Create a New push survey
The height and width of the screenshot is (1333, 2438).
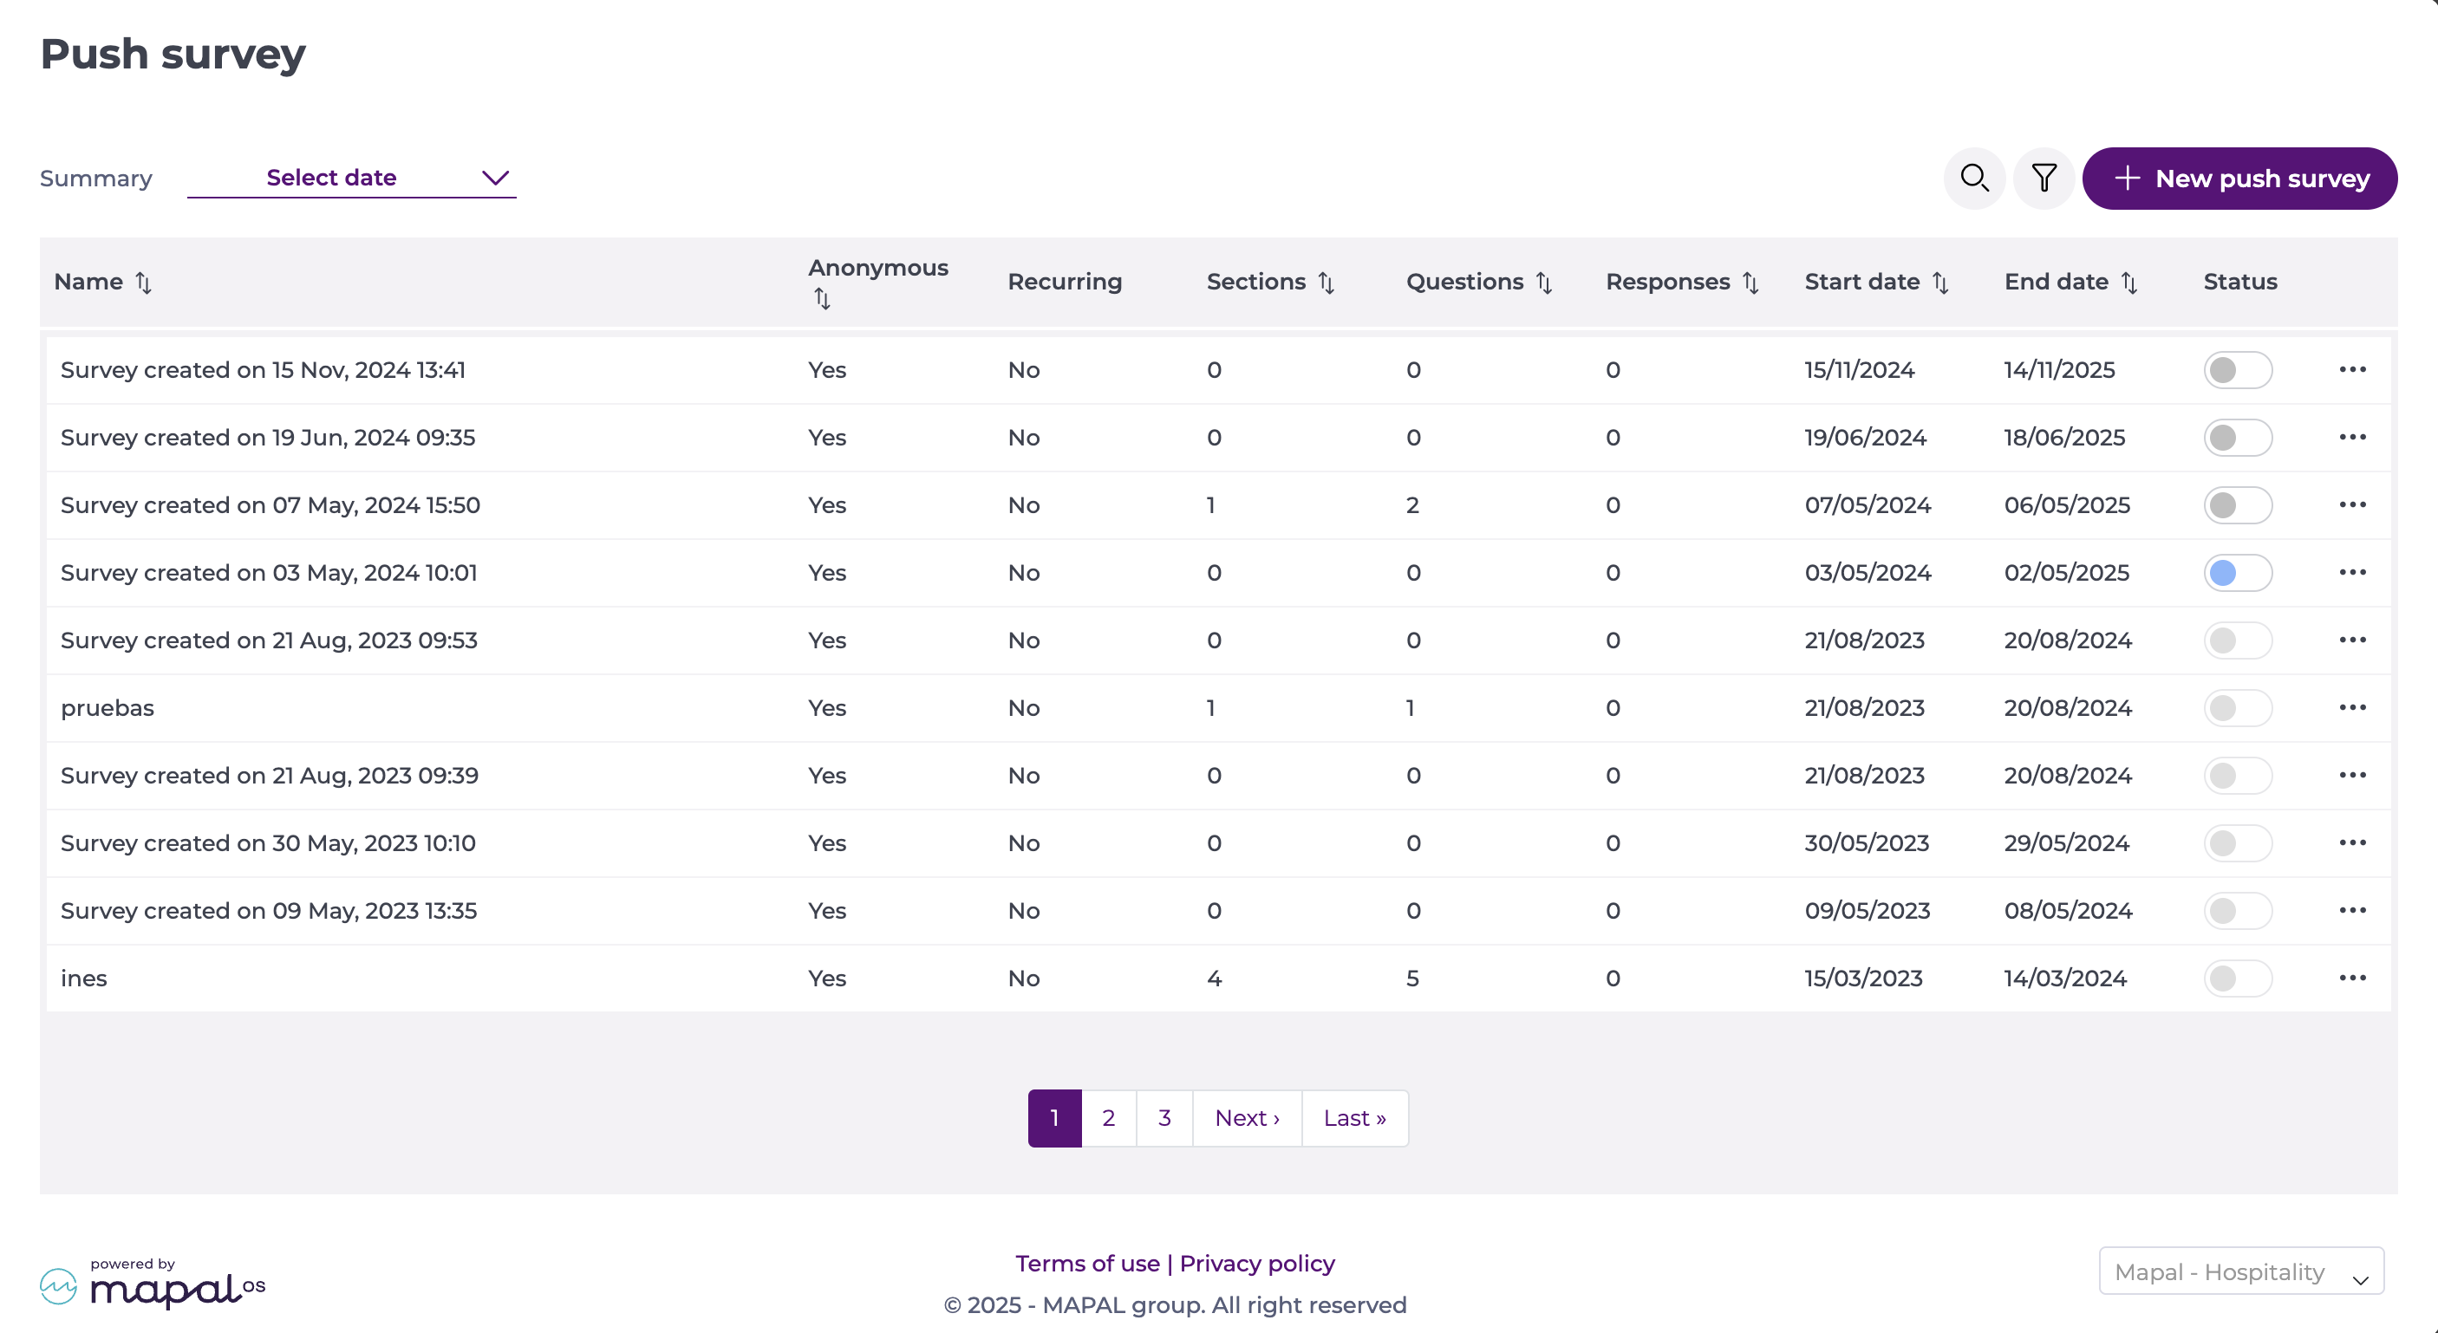click(2239, 178)
